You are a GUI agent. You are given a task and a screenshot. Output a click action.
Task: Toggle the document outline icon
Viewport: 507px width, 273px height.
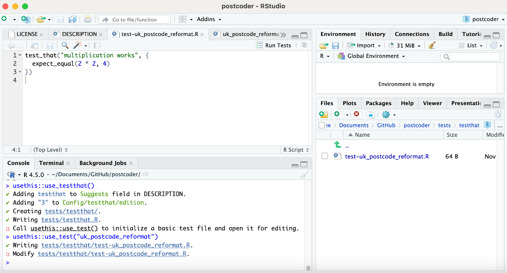pos(304,45)
